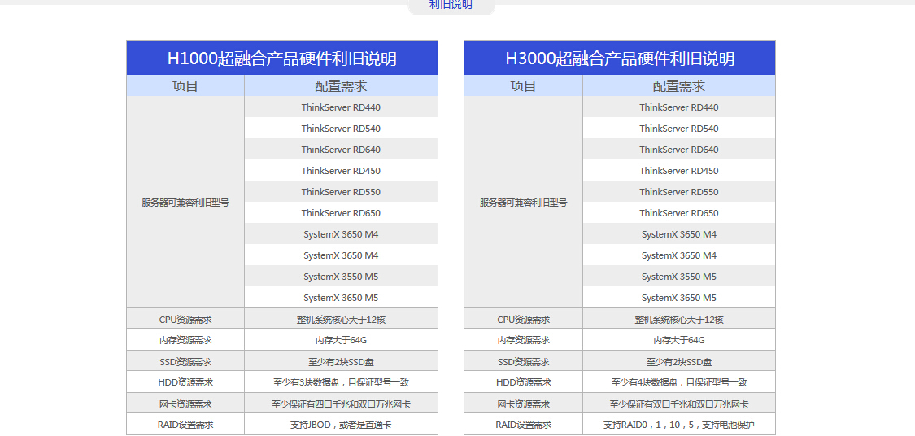Select HDD资源需求 in the H1000 table
This screenshot has height=436, width=915.
tap(185, 382)
